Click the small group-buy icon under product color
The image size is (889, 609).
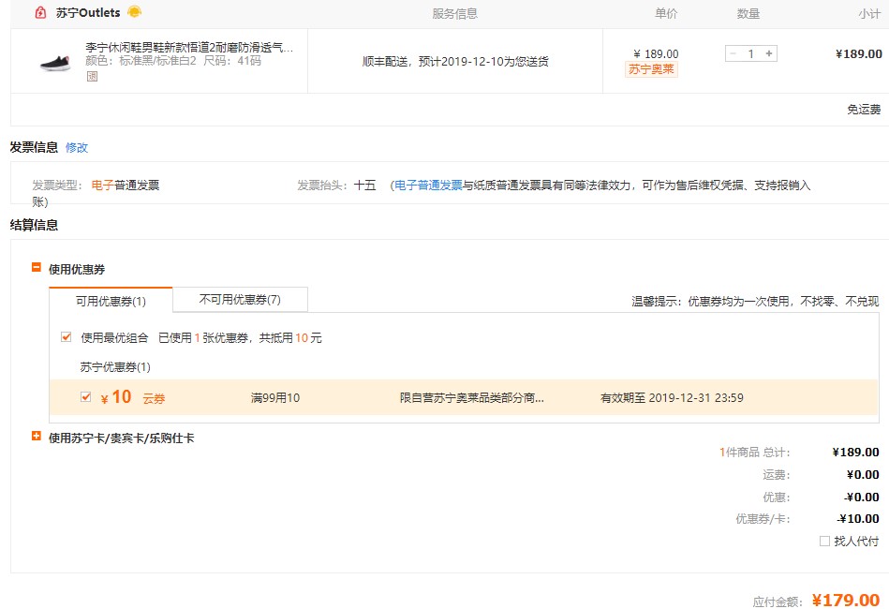pyautogui.click(x=92, y=76)
